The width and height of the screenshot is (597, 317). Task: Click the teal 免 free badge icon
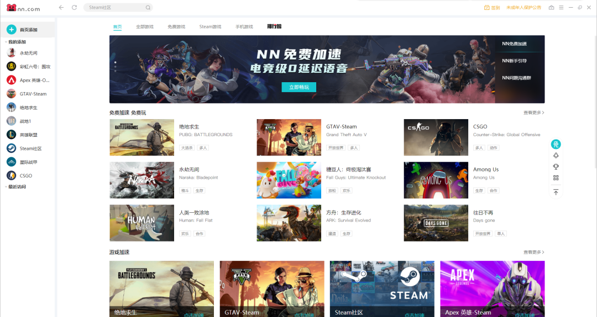(556, 144)
